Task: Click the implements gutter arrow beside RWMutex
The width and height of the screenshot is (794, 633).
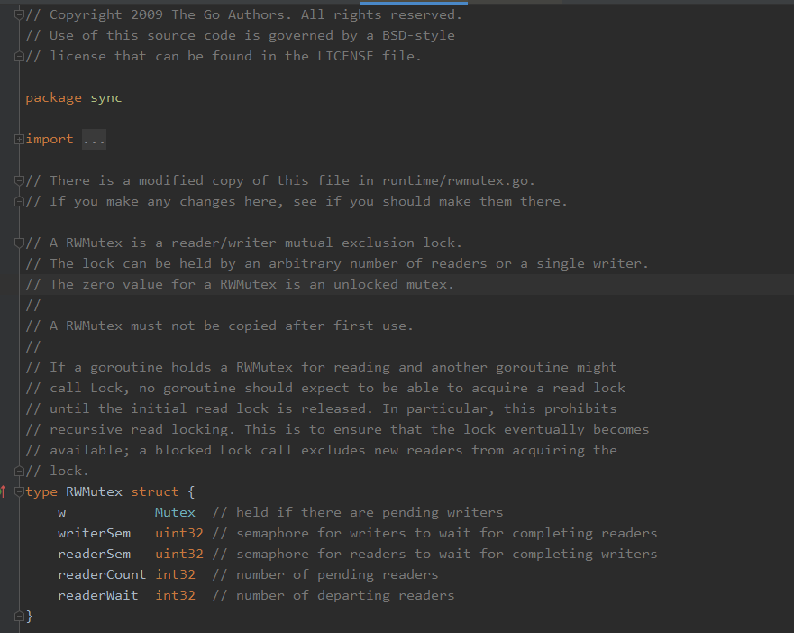Action: tap(4, 491)
